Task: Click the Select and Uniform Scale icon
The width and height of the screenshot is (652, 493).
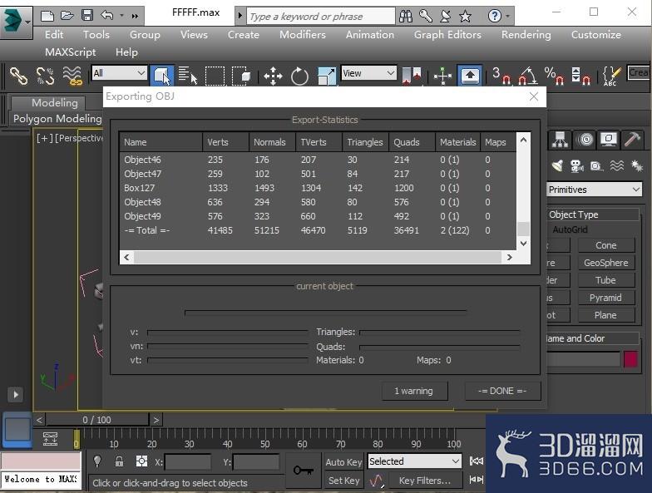Action: pyautogui.click(x=326, y=76)
